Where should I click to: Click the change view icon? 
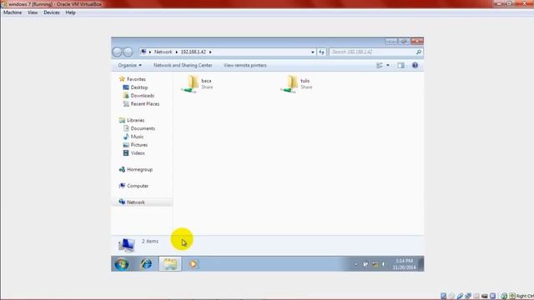click(x=380, y=65)
